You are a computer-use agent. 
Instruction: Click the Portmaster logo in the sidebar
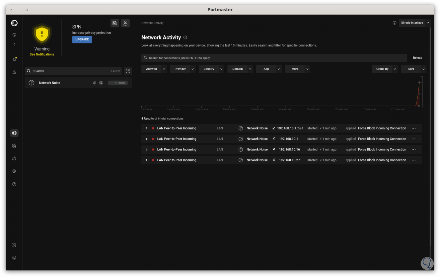click(14, 23)
